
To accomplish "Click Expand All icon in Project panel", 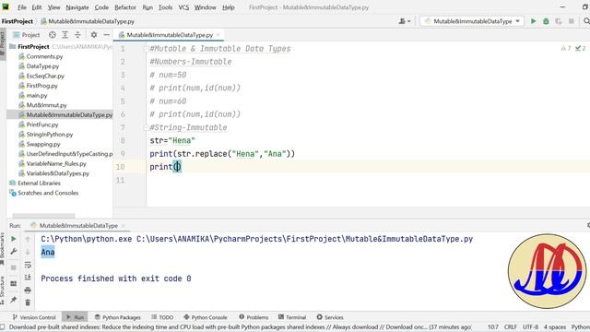I will pyautogui.click(x=65, y=35).
